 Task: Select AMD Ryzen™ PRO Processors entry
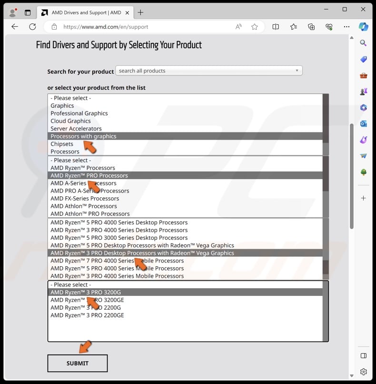tap(185, 175)
